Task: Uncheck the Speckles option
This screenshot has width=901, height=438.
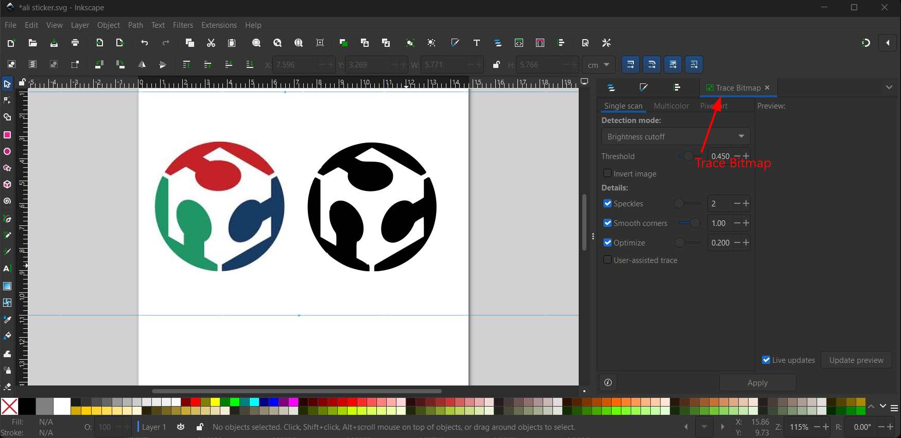Action: point(608,203)
